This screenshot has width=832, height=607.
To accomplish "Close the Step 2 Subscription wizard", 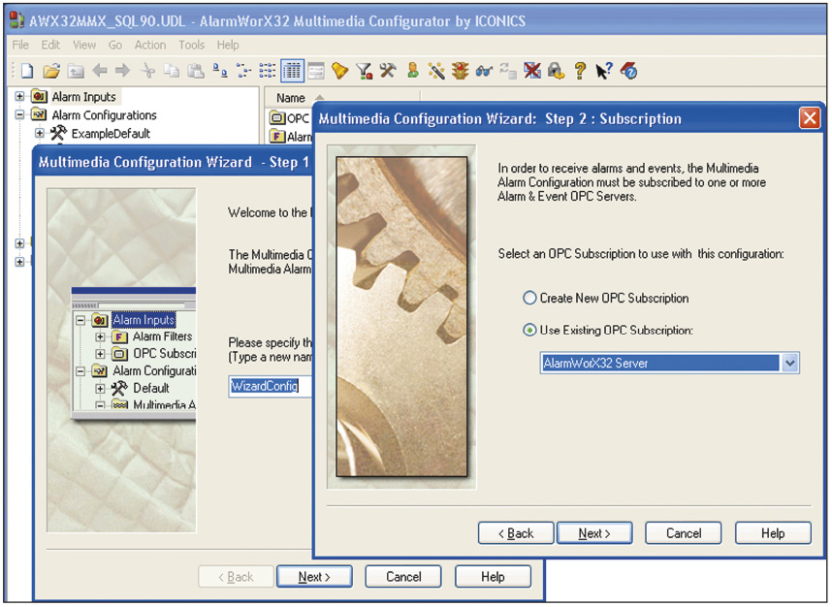I will click(x=810, y=117).
